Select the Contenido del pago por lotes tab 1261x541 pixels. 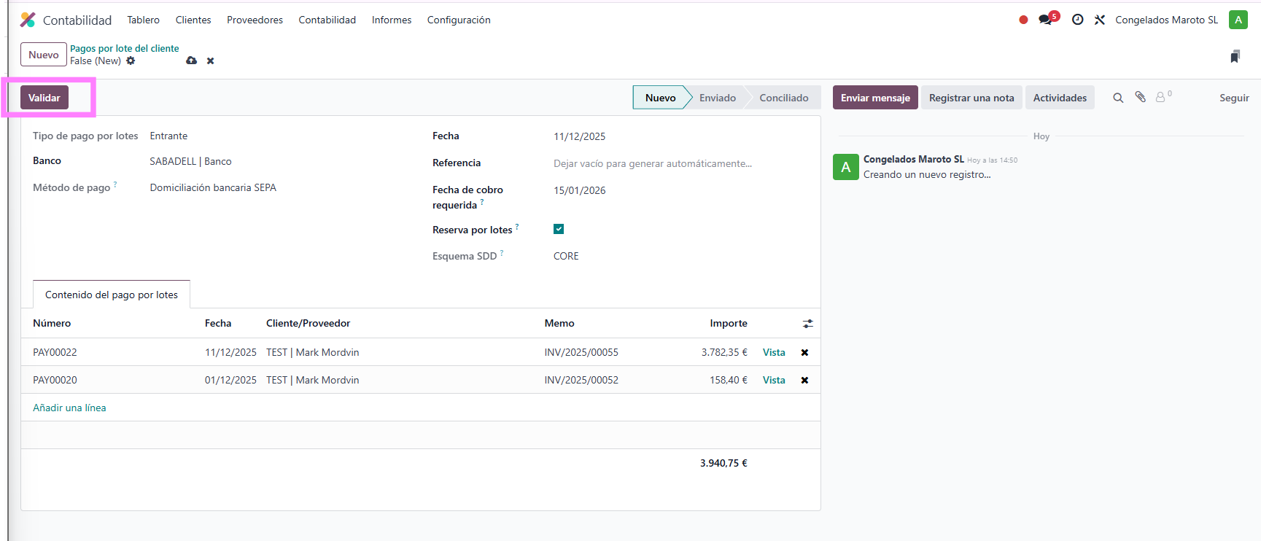coord(112,295)
